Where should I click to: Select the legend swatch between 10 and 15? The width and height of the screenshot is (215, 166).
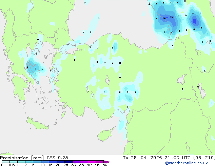pos(45,162)
